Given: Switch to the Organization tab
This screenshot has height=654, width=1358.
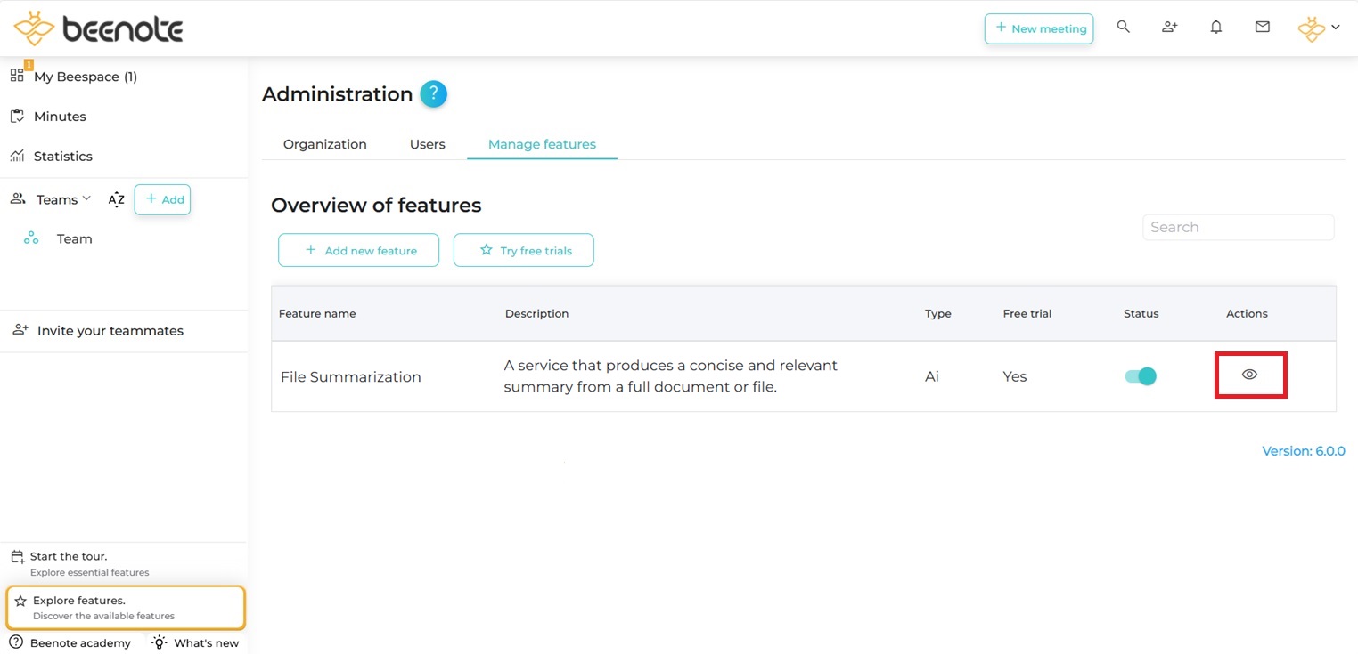Looking at the screenshot, I should [324, 144].
